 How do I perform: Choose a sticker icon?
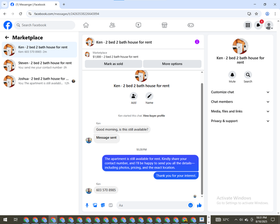tap(103, 206)
